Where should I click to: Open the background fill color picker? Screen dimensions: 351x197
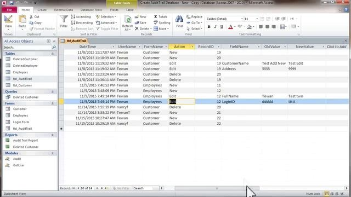tap(249, 27)
